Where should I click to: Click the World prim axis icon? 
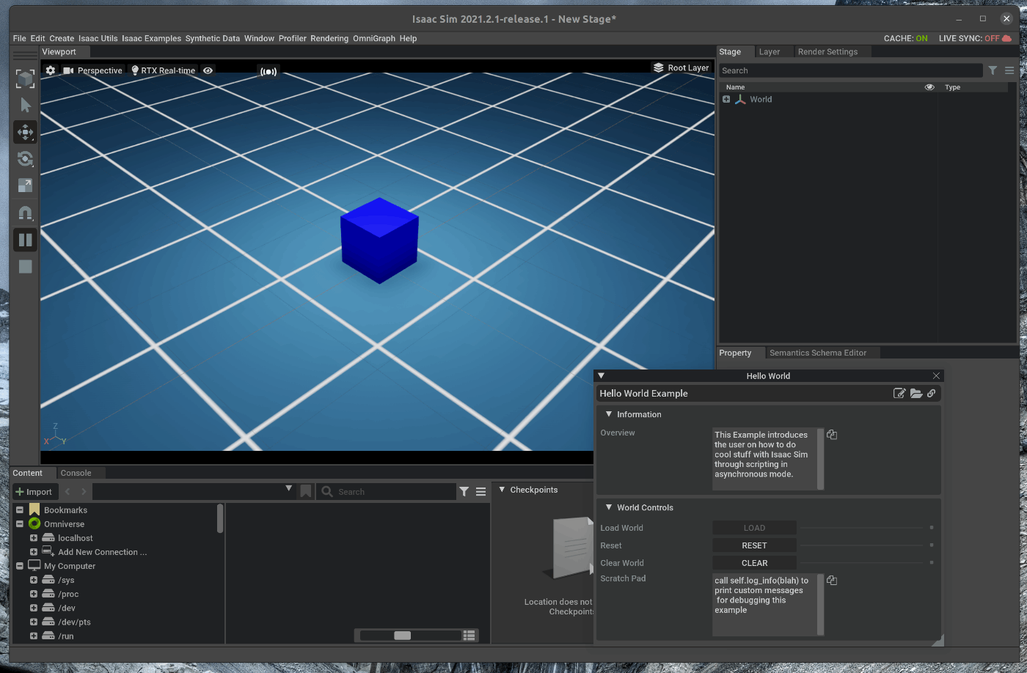coord(740,100)
